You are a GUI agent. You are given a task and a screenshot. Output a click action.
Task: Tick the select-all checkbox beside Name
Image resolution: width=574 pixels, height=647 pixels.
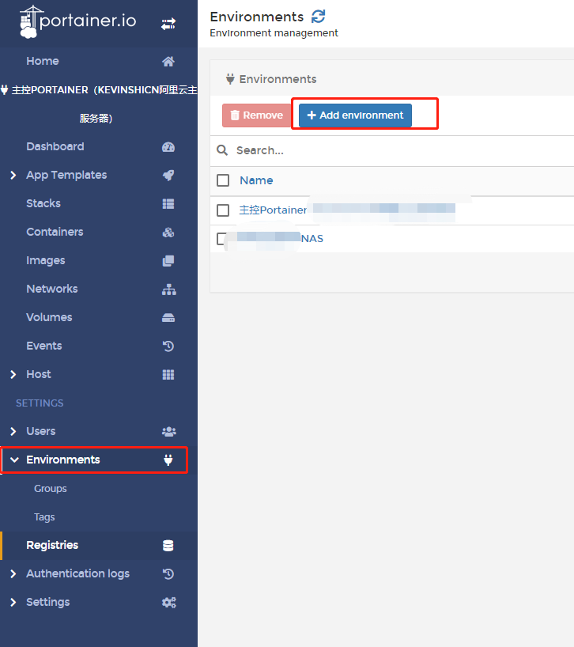[223, 180]
